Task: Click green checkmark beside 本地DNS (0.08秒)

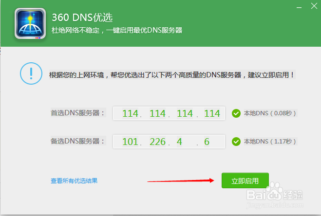Action: click(236, 113)
